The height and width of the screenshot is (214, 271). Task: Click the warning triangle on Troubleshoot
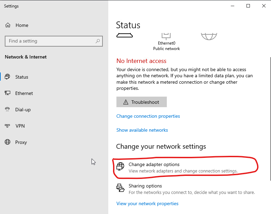pos(126,102)
